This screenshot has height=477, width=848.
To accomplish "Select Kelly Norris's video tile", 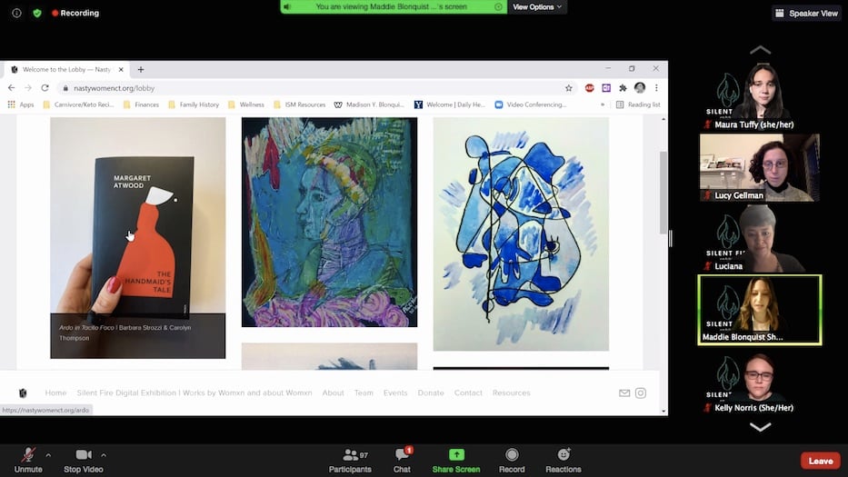I will click(760, 381).
